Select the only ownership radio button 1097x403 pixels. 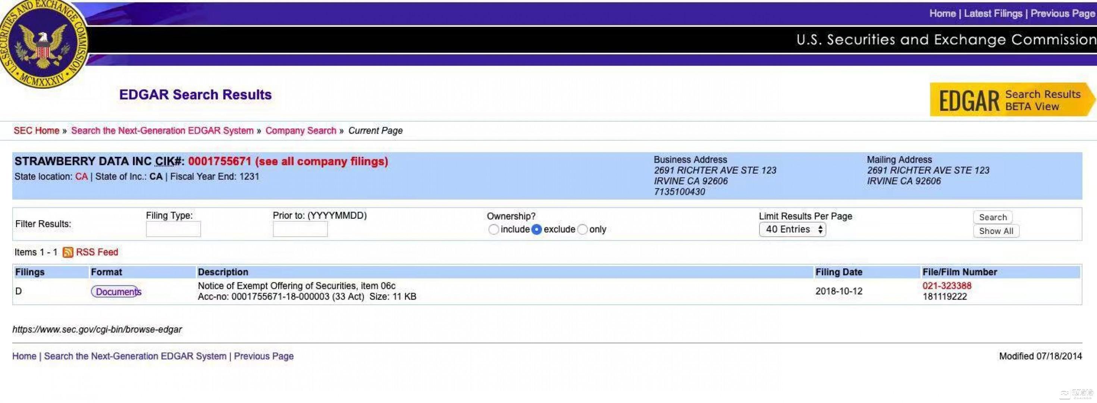pyautogui.click(x=582, y=229)
